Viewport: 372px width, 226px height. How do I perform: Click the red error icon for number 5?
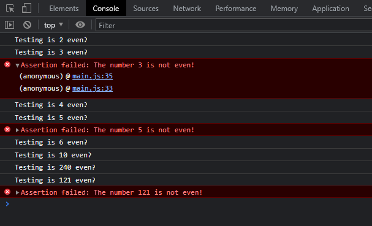7,129
